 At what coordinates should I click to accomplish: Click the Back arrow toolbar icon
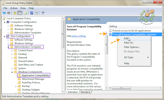pos(4,13)
